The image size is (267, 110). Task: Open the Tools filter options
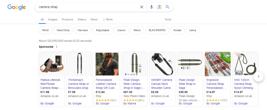pos(168,19)
